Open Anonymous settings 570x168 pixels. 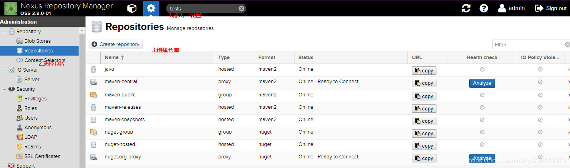click(38, 128)
